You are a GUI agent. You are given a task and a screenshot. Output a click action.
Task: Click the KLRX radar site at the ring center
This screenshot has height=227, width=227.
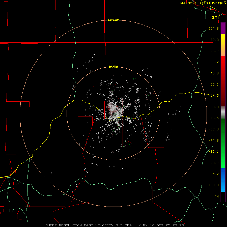coord(113,113)
